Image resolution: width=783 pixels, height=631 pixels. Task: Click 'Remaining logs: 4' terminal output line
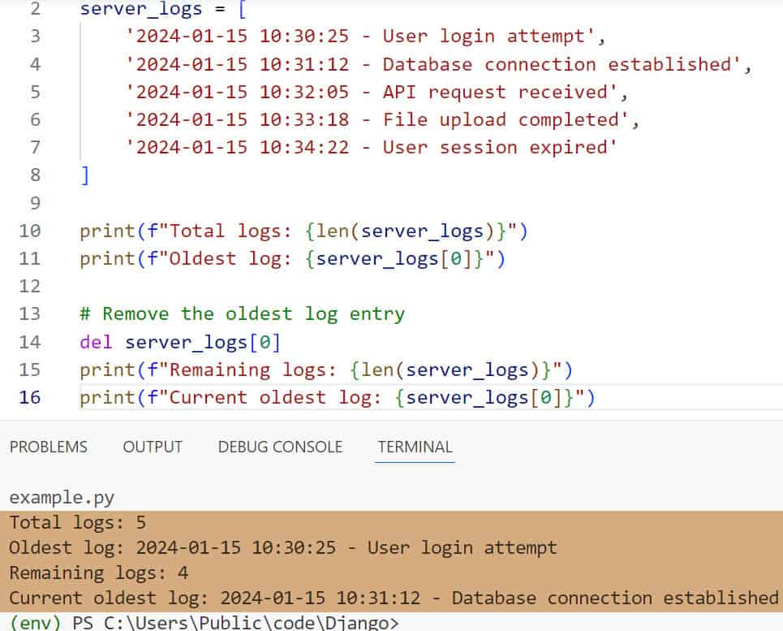point(99,573)
